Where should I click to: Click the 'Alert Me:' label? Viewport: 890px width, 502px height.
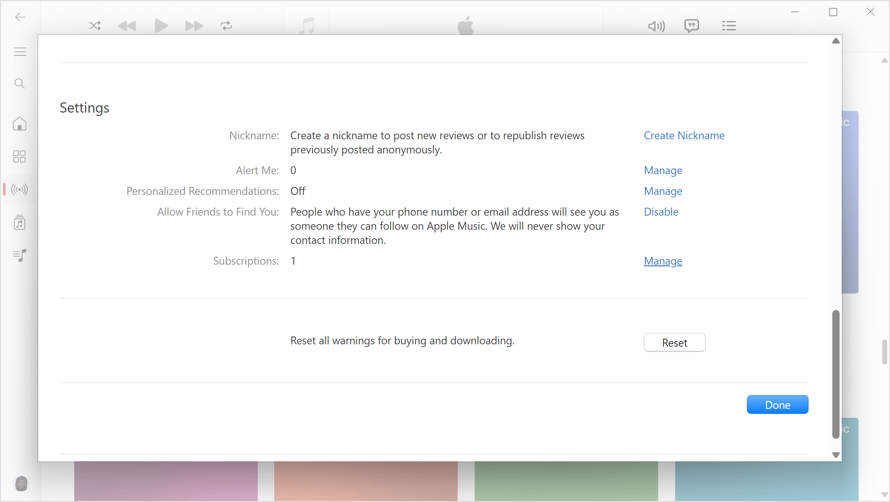pyautogui.click(x=257, y=171)
